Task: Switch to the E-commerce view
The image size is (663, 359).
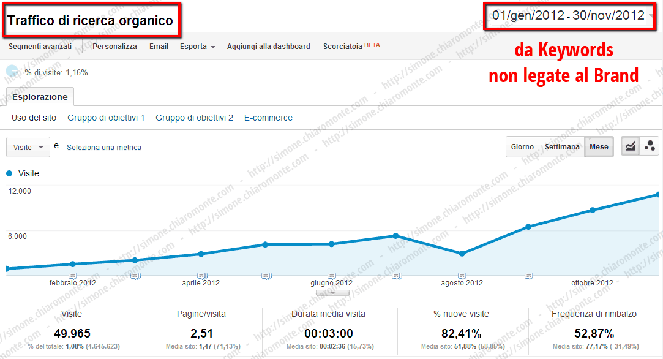Action: [x=268, y=118]
